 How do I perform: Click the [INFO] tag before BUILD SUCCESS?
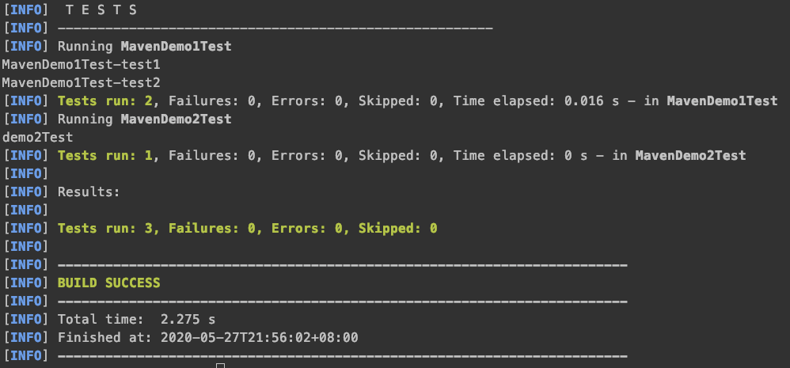pyautogui.click(x=26, y=283)
